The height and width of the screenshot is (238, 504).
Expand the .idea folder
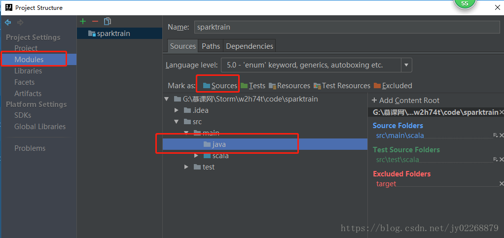[176, 110]
